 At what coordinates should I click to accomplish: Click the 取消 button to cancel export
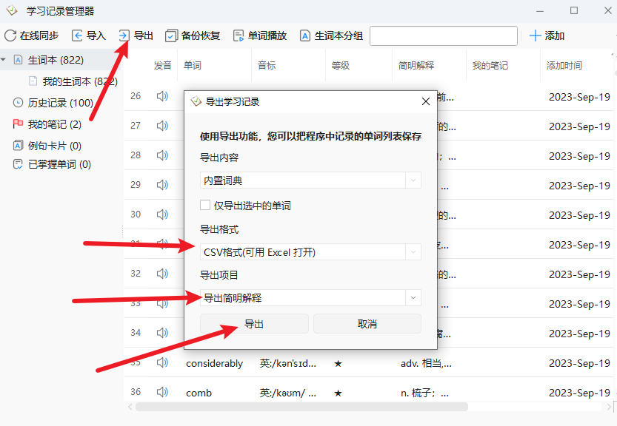(x=367, y=324)
